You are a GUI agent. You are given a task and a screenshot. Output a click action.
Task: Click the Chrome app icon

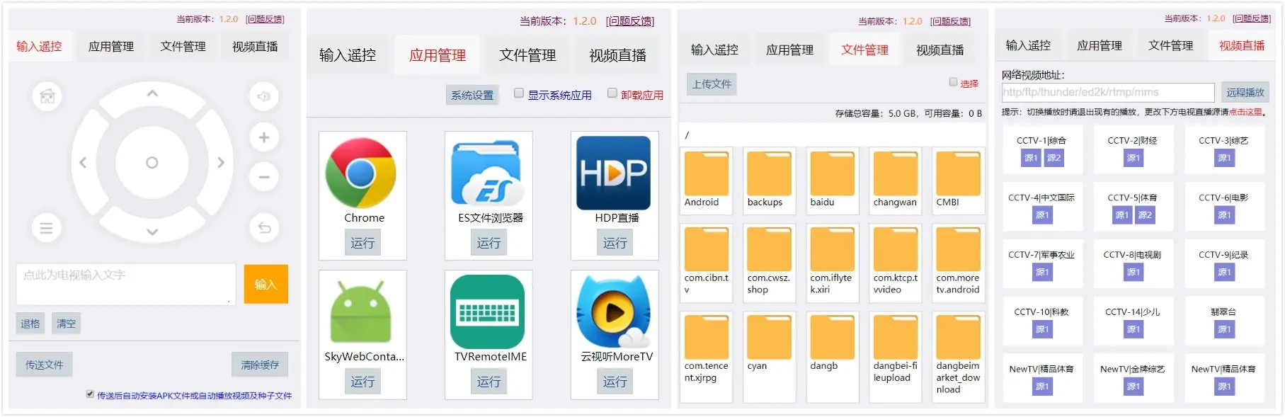click(x=361, y=173)
